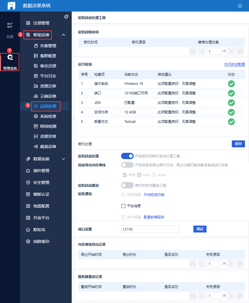The width and height of the screenshot is (249, 303).
Task: Click the 负载管理 icon
Action: (x=36, y=46)
